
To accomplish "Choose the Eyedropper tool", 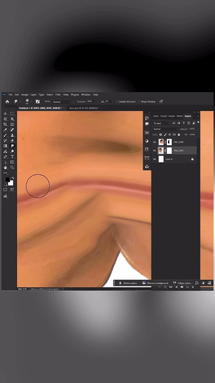I will click(5, 130).
